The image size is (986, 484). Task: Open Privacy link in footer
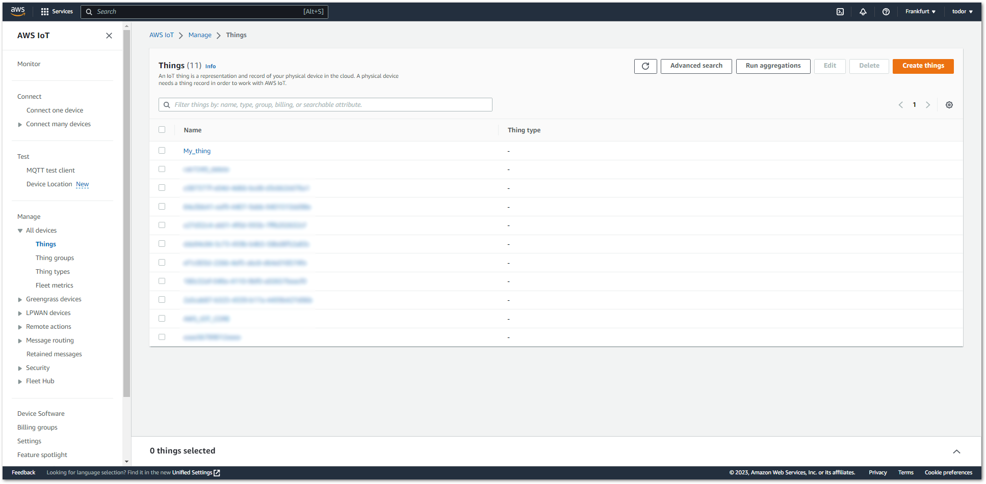coord(878,473)
